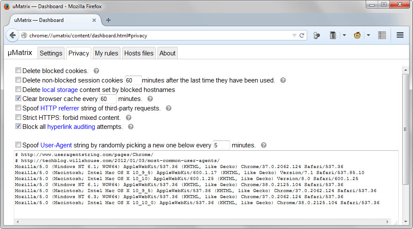This screenshot has width=413, height=229.
Task: Follow the User-Agent link
Action: tap(56, 145)
